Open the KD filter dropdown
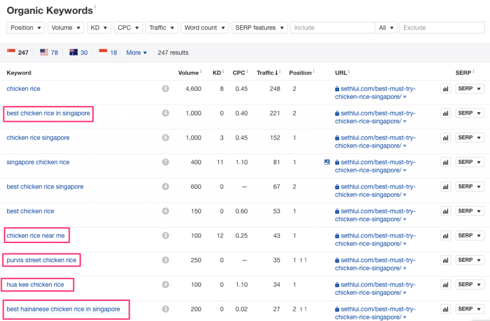490x321 pixels. (99, 28)
